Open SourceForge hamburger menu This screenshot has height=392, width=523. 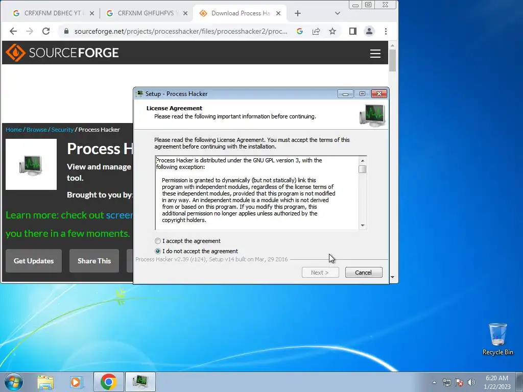(x=375, y=53)
